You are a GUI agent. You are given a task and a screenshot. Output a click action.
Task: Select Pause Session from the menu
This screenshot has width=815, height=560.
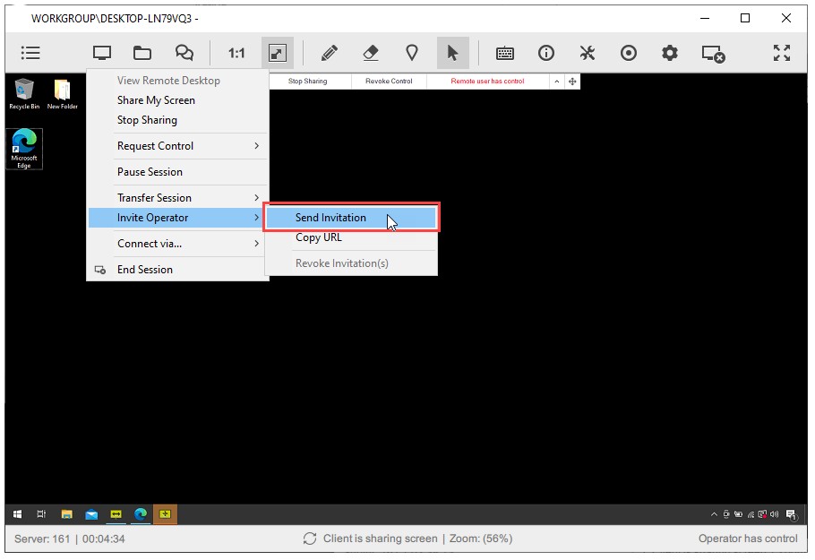click(150, 171)
